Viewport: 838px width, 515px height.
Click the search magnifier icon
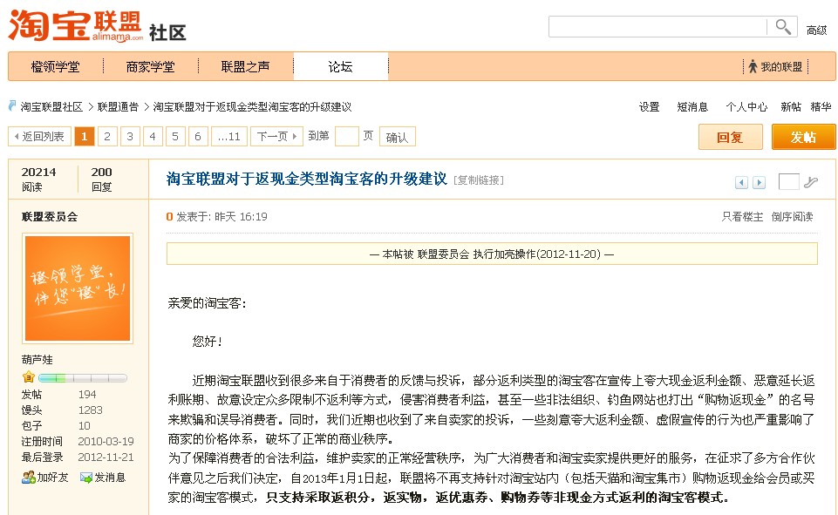click(x=783, y=27)
